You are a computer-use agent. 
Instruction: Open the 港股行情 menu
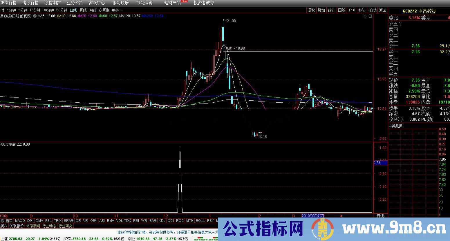point(30,3)
